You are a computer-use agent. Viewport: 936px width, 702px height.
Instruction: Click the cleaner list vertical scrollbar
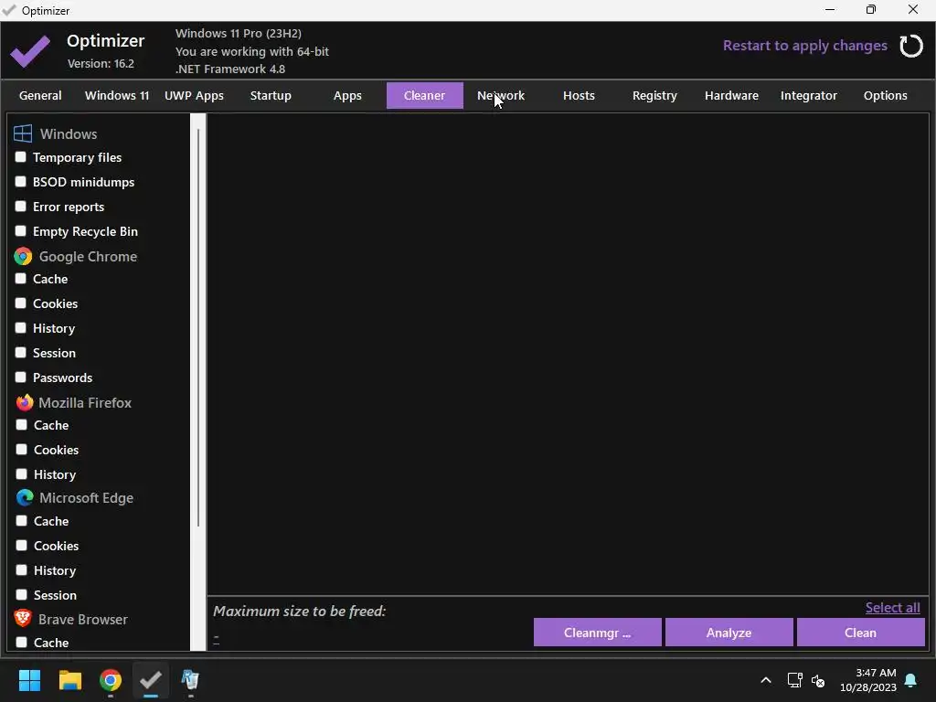point(198,327)
